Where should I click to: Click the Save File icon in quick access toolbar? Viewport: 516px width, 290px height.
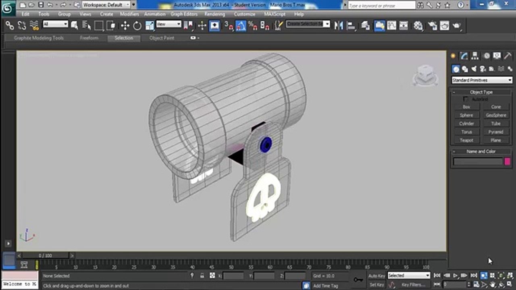(x=41, y=5)
